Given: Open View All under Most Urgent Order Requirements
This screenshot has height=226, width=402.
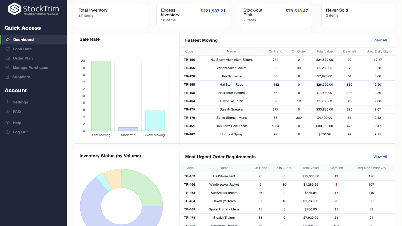Looking at the screenshot, I should (380, 157).
